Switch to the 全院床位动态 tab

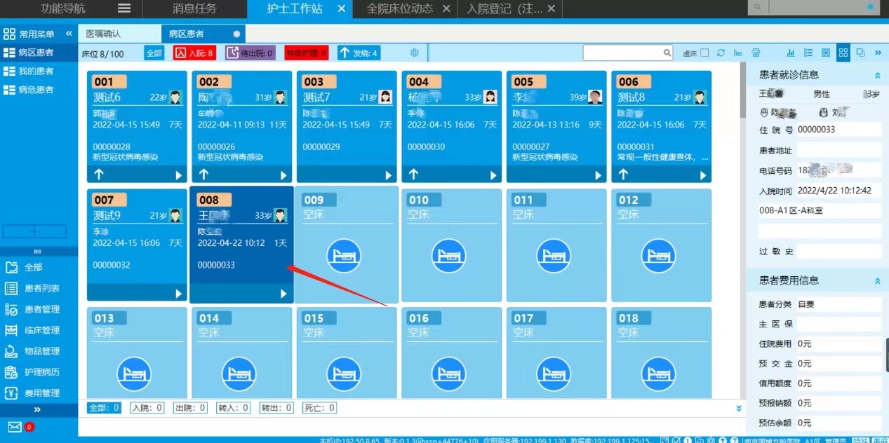400,8
